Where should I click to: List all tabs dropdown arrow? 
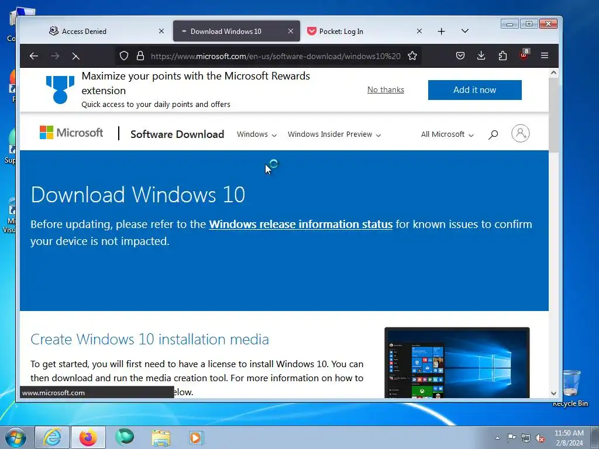click(465, 31)
